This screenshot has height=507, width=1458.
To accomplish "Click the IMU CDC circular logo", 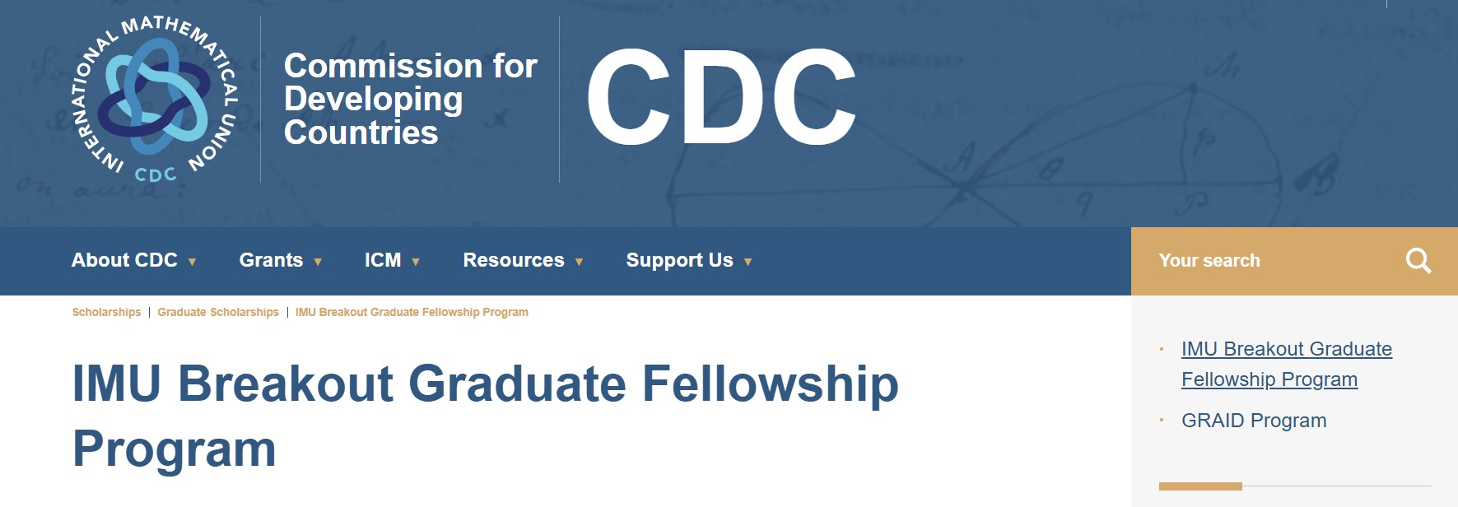I will click(x=156, y=98).
